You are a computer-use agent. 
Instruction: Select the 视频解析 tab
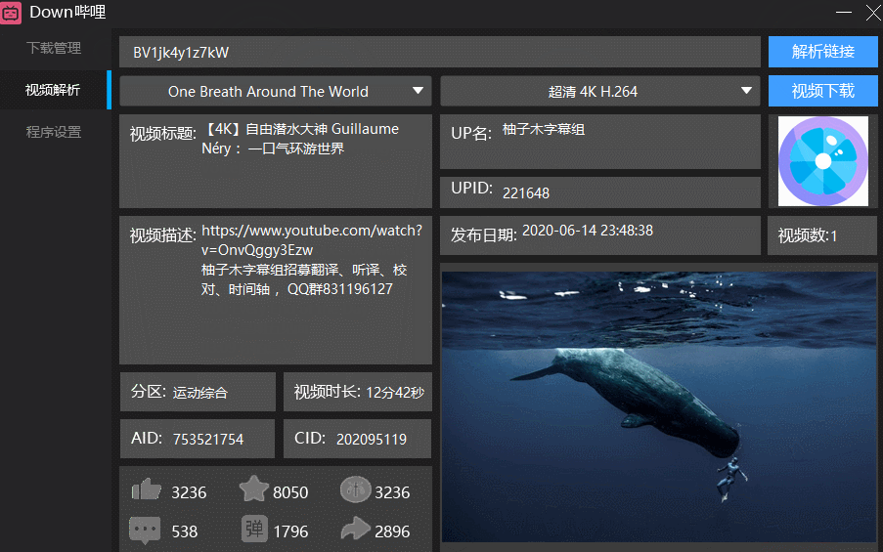(54, 90)
